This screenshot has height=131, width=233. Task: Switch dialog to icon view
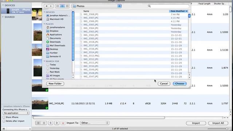58,6
